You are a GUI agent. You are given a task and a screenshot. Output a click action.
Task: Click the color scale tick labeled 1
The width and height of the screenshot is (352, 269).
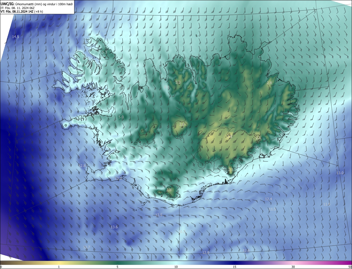click(59, 267)
